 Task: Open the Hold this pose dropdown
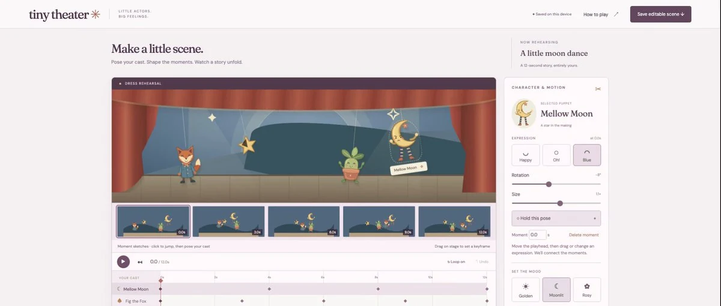click(556, 218)
